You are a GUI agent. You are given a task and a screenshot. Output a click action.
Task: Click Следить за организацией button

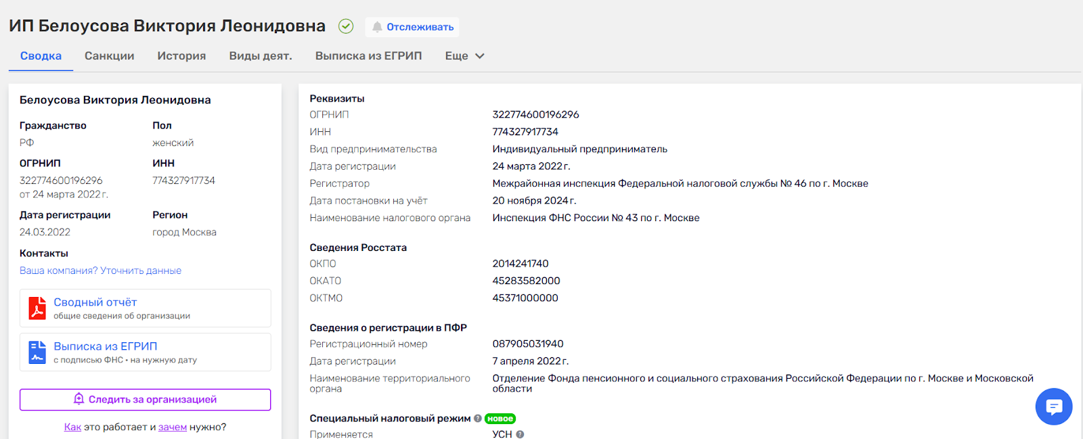point(145,400)
